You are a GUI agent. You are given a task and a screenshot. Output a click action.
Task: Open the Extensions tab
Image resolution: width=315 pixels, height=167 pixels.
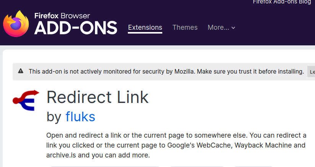tap(145, 27)
